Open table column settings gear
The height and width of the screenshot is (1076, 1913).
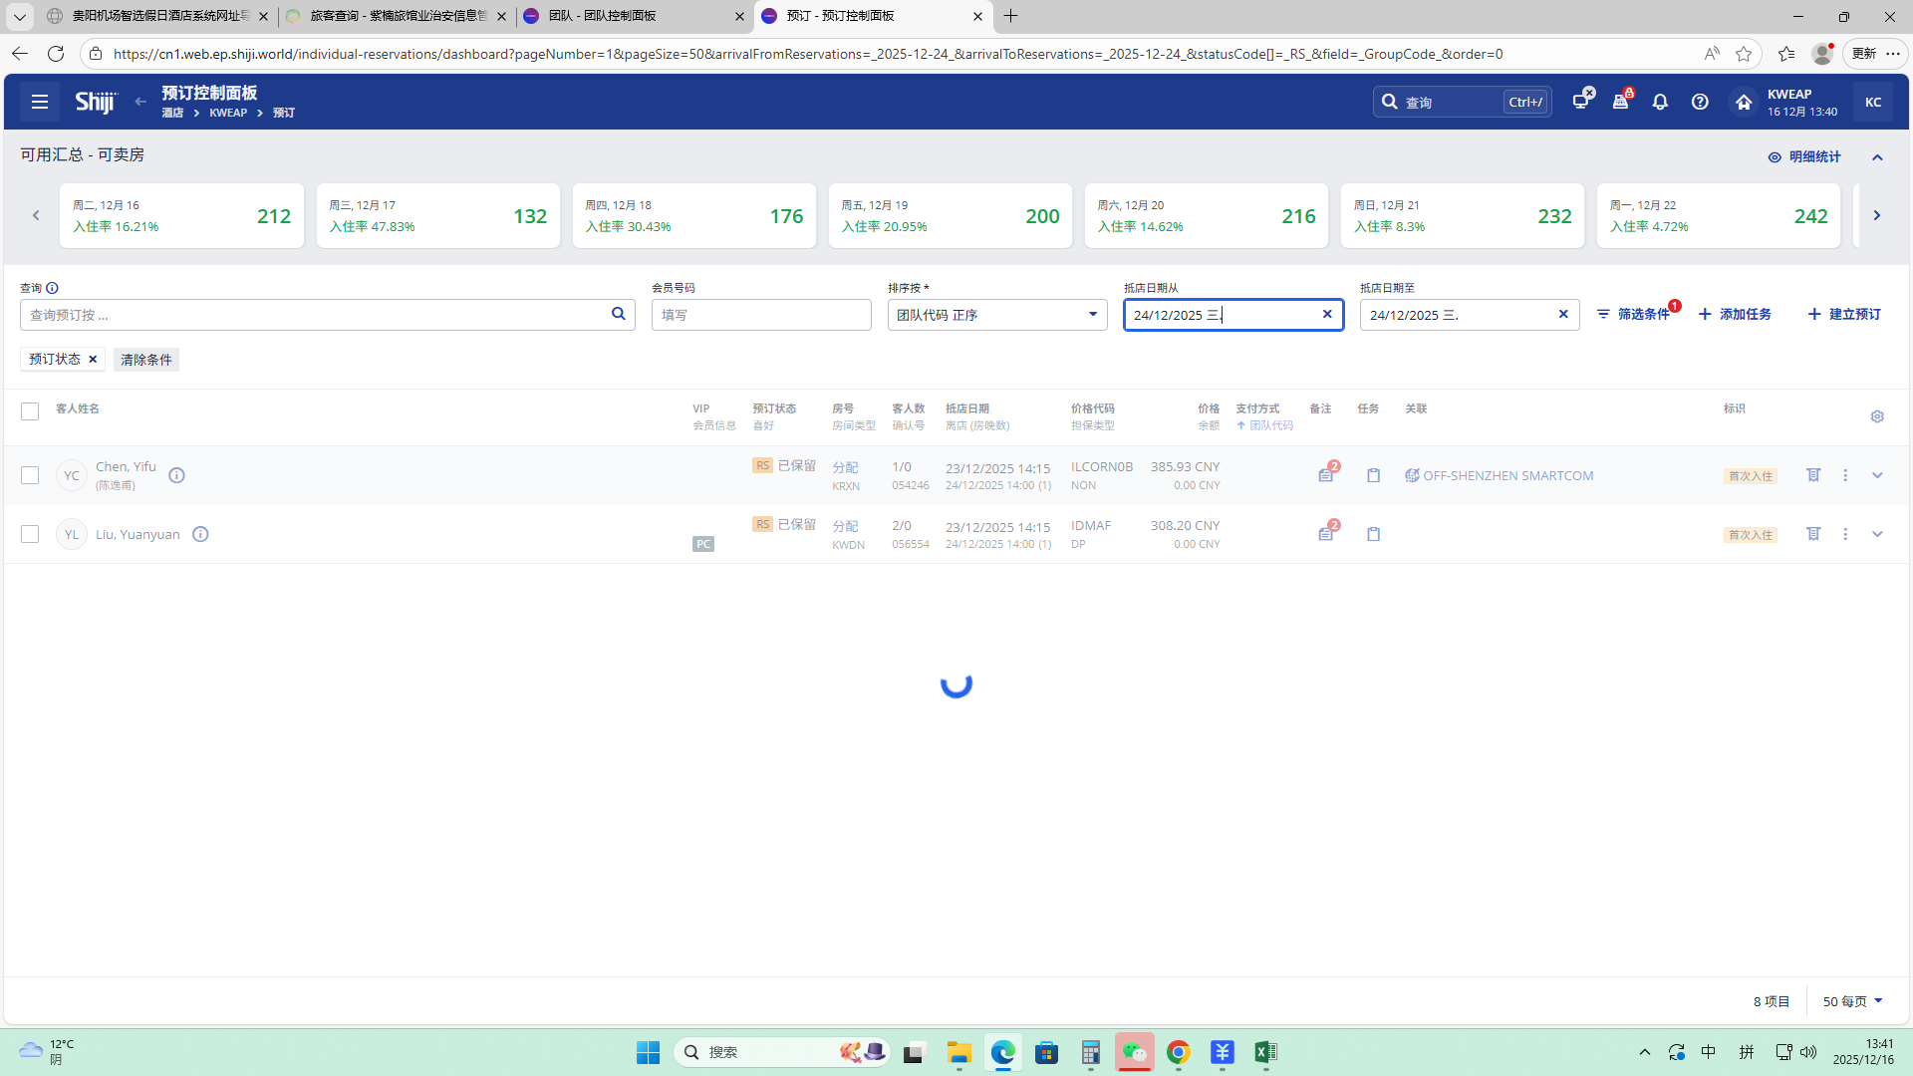[x=1877, y=416]
